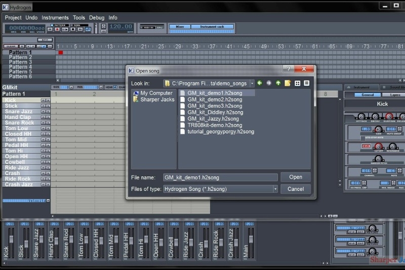405x270 pixels.
Task: Select GM_kit_demo2.h2song file
Action: coord(211,99)
